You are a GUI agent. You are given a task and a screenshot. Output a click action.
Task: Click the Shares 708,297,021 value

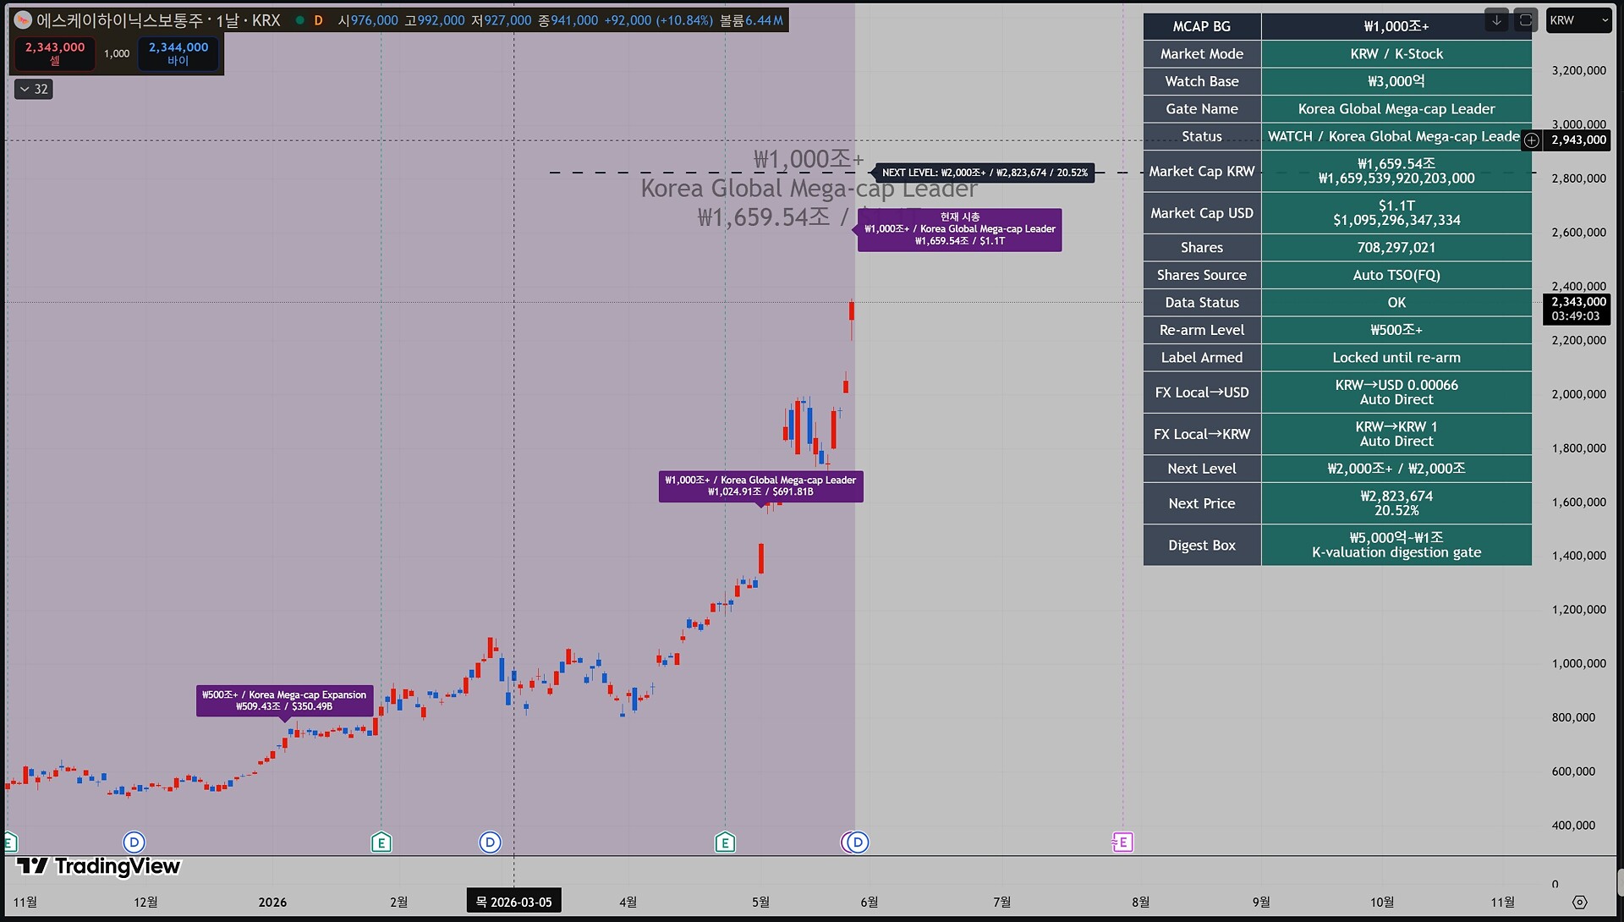(1396, 248)
